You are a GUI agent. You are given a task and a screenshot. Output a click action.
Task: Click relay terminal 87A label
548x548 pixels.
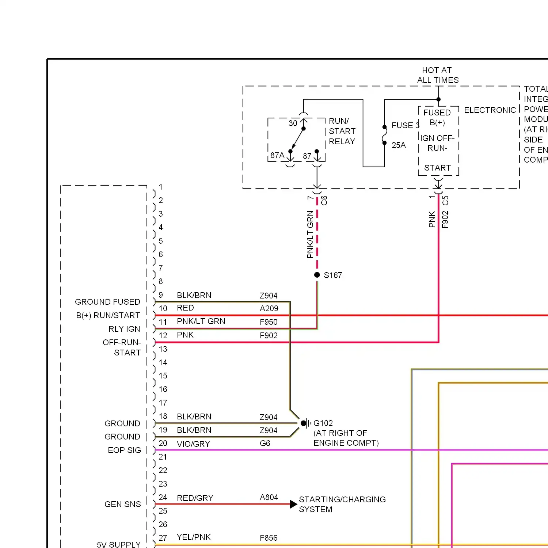(277, 156)
